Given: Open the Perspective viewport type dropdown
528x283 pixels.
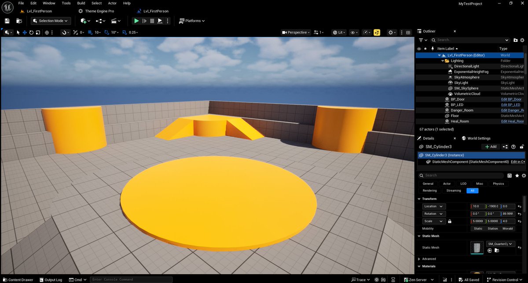Looking at the screenshot, I should 296,32.
